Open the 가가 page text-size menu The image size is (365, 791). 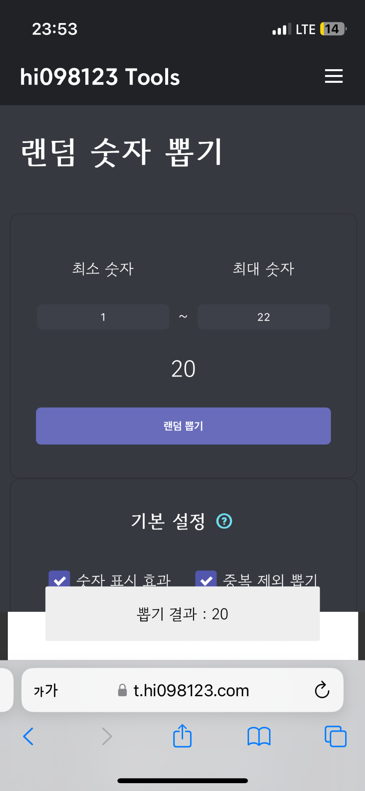(46, 690)
